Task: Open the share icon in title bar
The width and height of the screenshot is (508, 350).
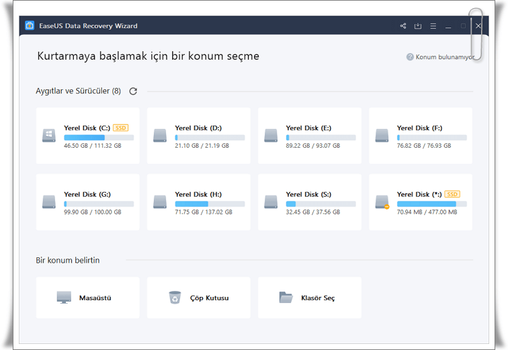Action: tap(403, 26)
